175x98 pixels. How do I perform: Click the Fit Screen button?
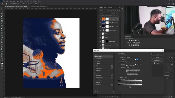(x=30, y=4)
